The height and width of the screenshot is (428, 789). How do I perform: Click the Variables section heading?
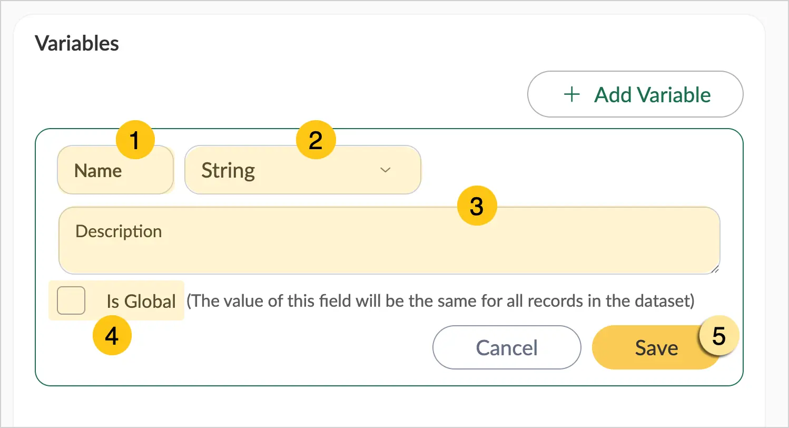(77, 43)
